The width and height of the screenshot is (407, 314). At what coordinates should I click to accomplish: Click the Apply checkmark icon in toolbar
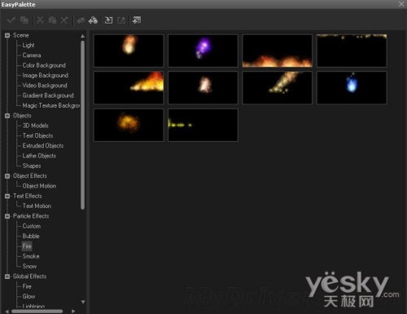[11, 20]
